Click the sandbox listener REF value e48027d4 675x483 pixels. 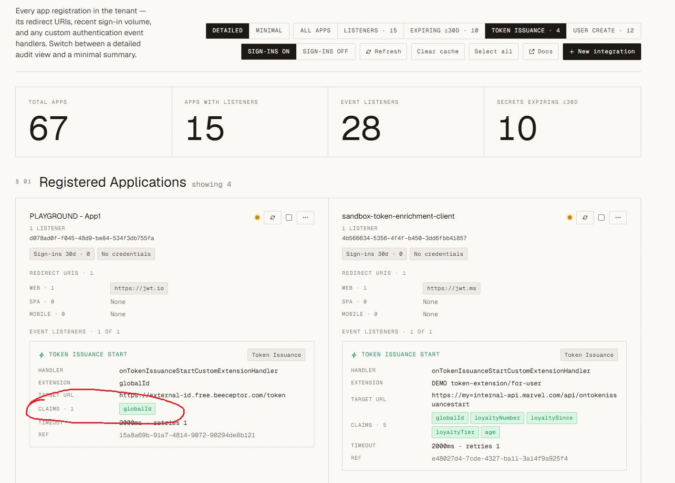(499, 458)
